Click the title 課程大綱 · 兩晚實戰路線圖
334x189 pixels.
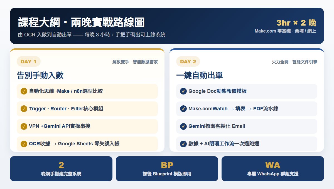tap(81, 22)
